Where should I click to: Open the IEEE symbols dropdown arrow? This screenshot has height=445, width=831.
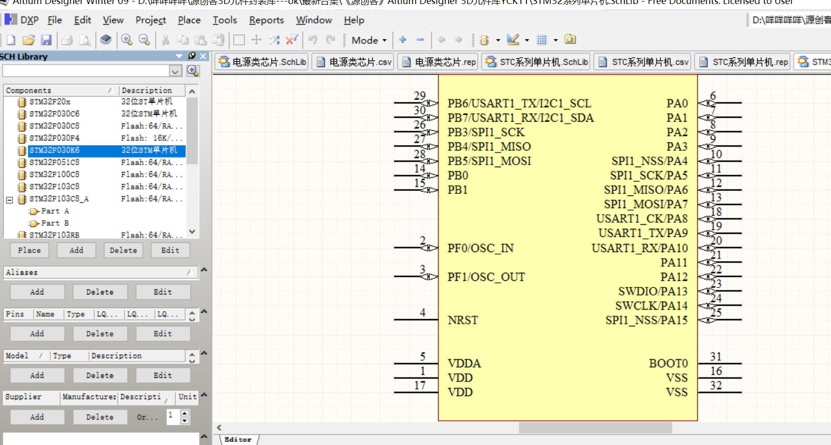(x=498, y=40)
